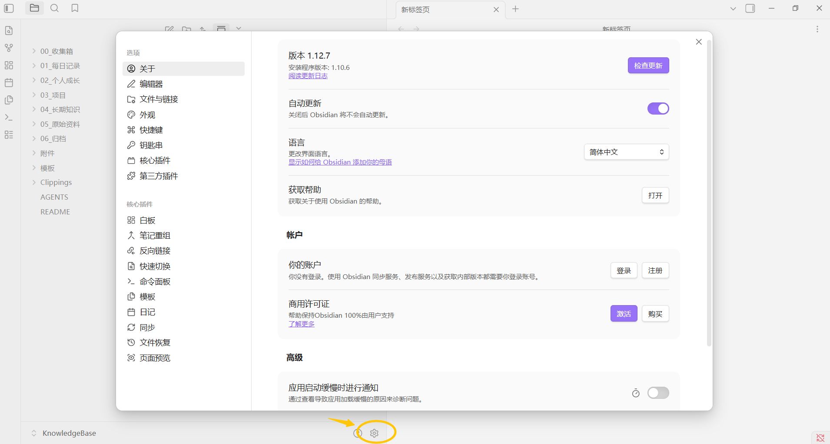Open 笔记重组 plugin settings
830x444 pixels.
(x=183, y=235)
